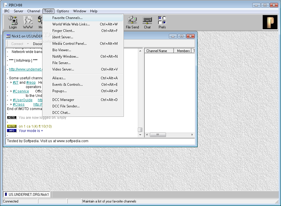
Task: Click scroll down arrow in server text pane
Action: pyautogui.click(x=140, y=135)
